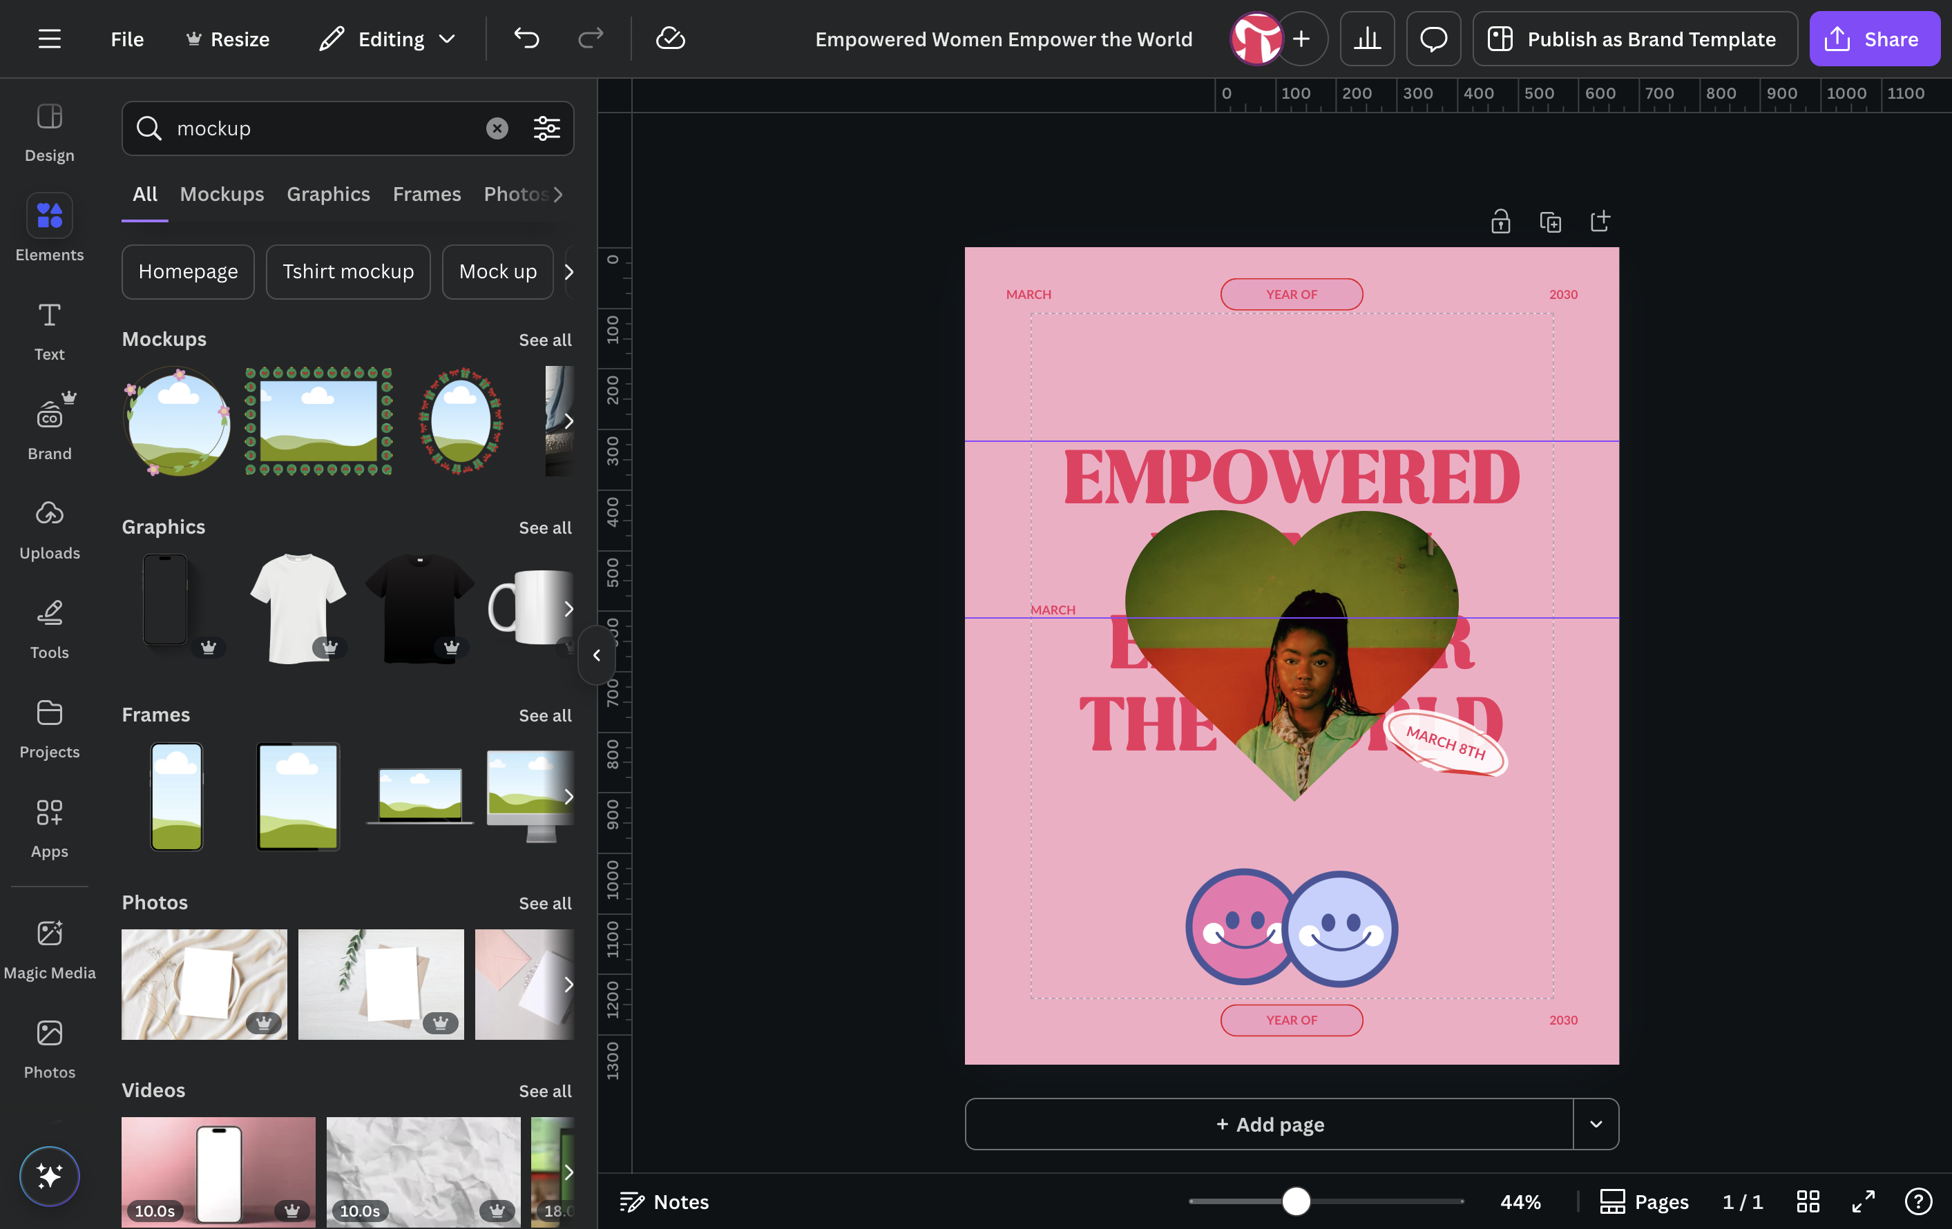Toggle fullscreen present mode arrows
The width and height of the screenshot is (1952, 1229).
tap(1863, 1201)
